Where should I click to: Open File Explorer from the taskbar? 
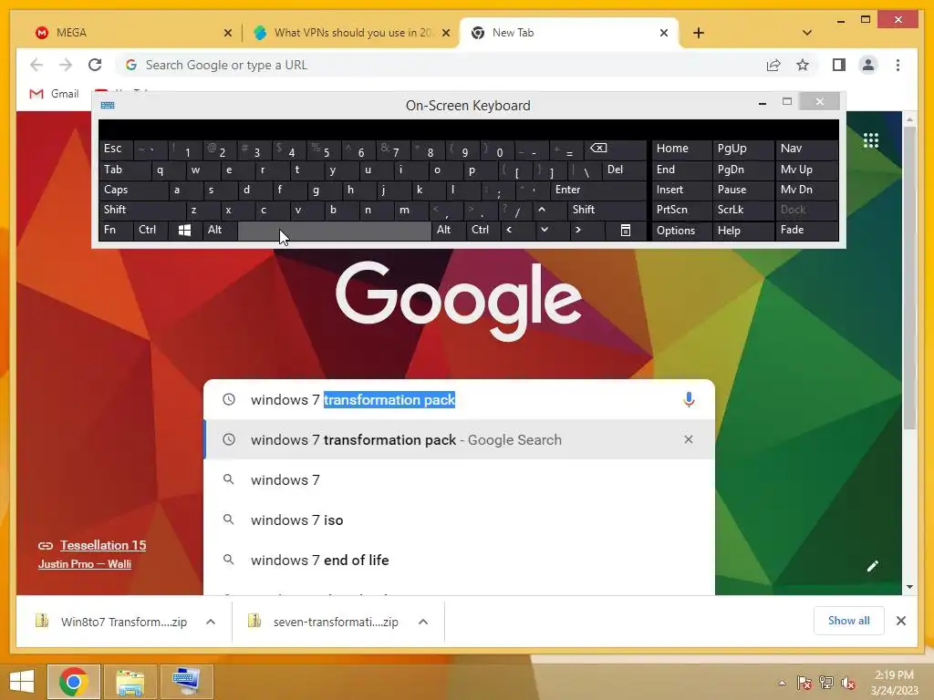[130, 682]
